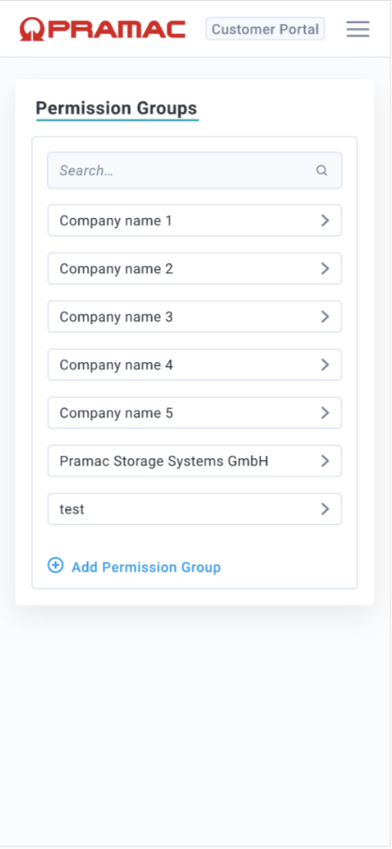Click the chevron on the test row

coord(325,509)
